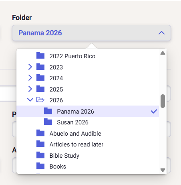The height and width of the screenshot is (185, 181).
Task: Click the scrollbar down arrow
Action: tap(163, 170)
